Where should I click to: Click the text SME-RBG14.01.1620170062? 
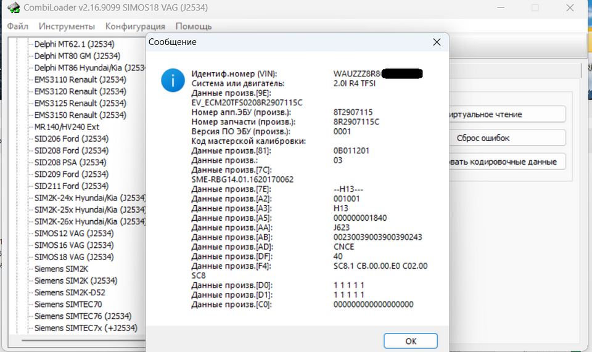pyautogui.click(x=242, y=179)
